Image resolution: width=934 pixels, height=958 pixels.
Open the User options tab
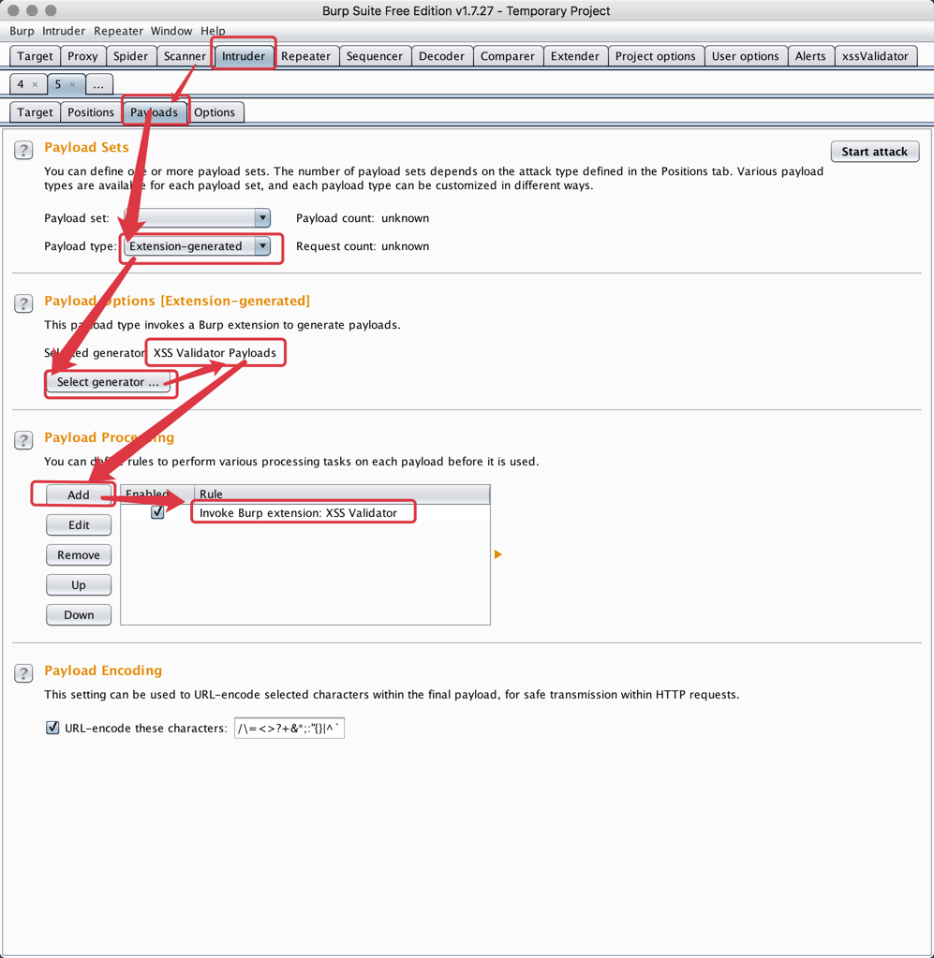745,56
